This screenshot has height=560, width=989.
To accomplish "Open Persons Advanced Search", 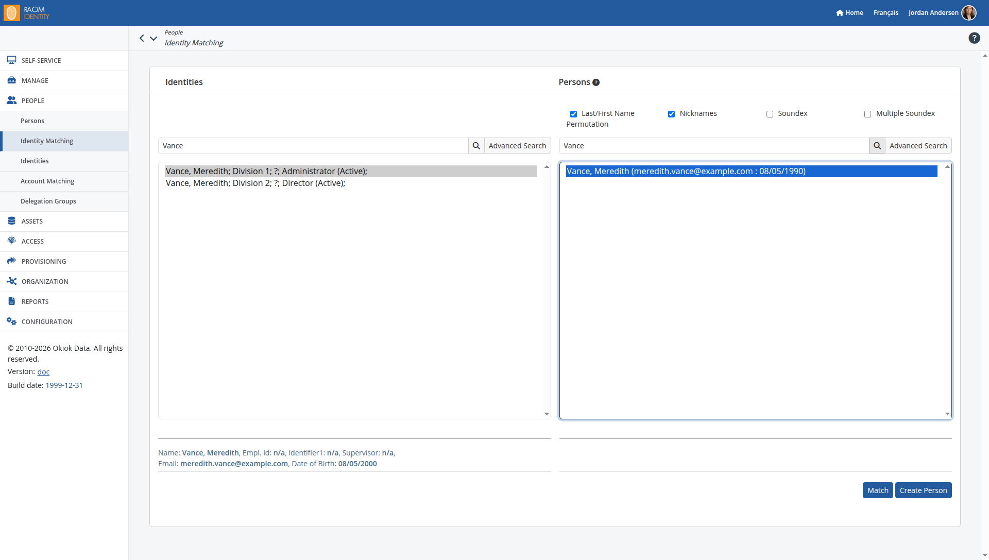I will (x=918, y=146).
